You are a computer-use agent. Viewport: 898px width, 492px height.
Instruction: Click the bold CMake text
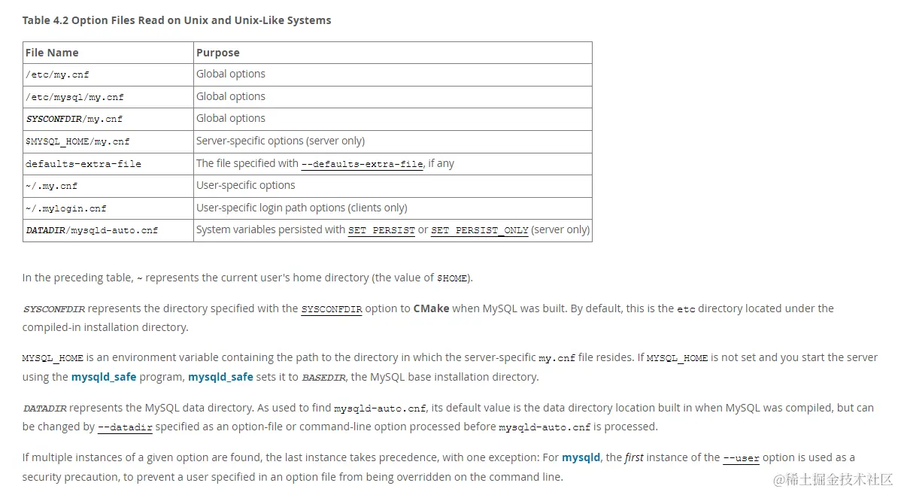point(431,308)
